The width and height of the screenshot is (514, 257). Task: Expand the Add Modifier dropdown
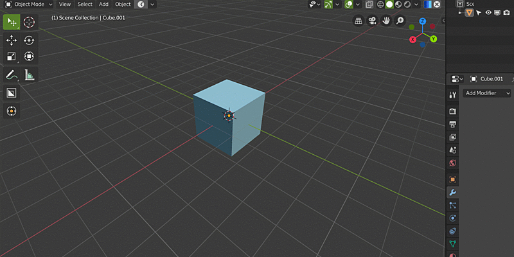(488, 93)
